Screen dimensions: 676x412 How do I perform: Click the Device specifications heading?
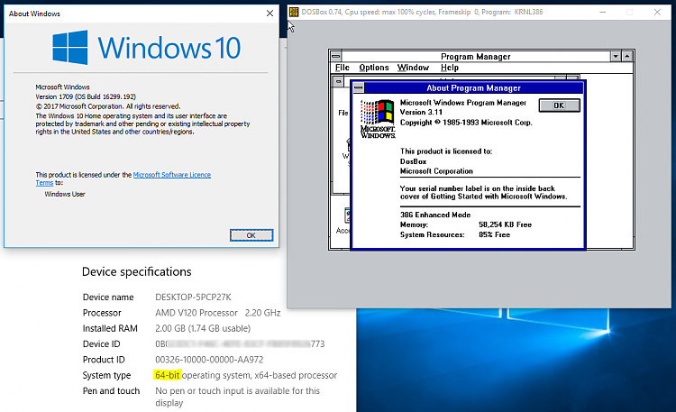point(137,271)
